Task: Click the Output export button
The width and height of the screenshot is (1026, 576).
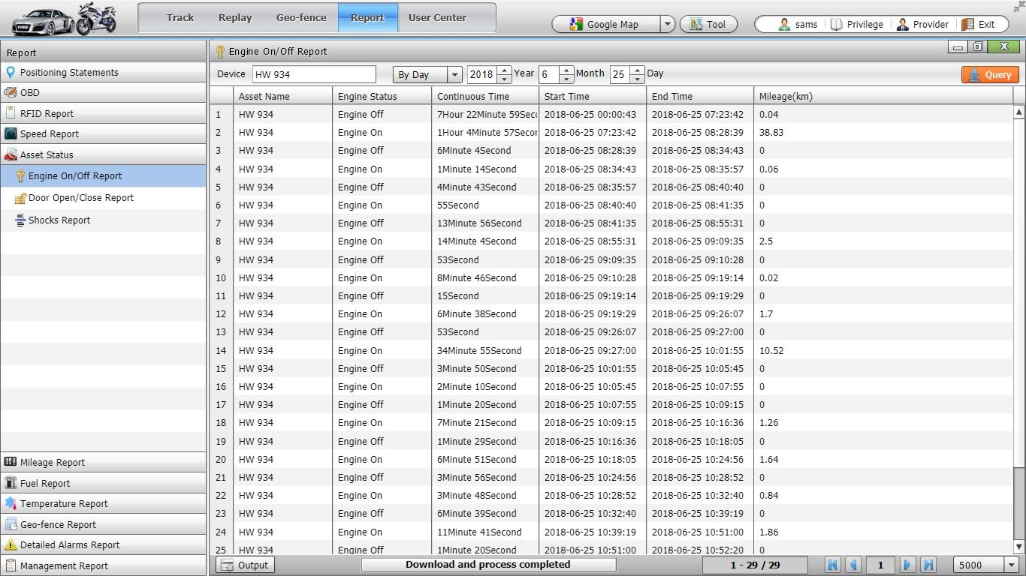Action: [x=245, y=565]
